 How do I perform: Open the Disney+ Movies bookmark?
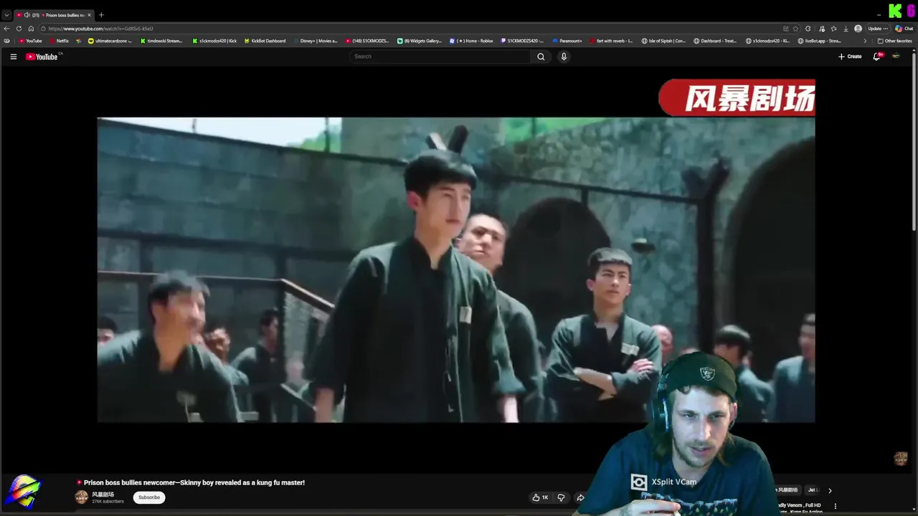point(315,41)
